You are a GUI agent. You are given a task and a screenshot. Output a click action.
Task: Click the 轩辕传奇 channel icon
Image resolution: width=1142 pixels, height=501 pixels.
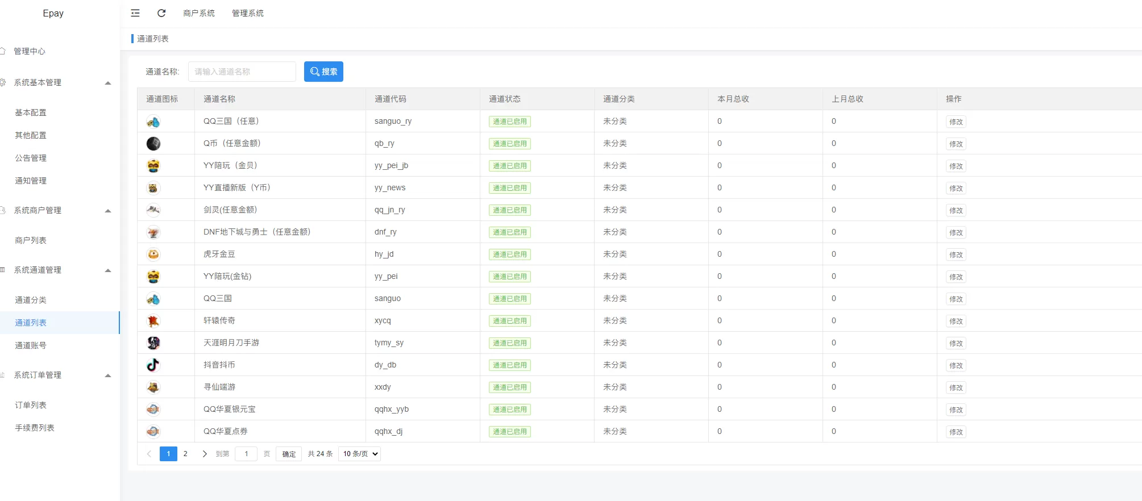point(153,321)
